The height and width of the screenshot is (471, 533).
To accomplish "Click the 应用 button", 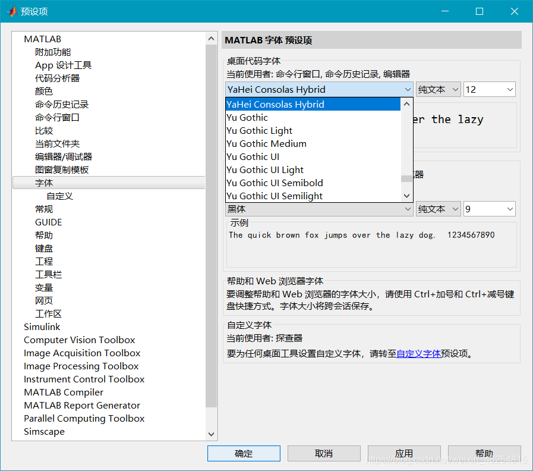I will (404, 453).
